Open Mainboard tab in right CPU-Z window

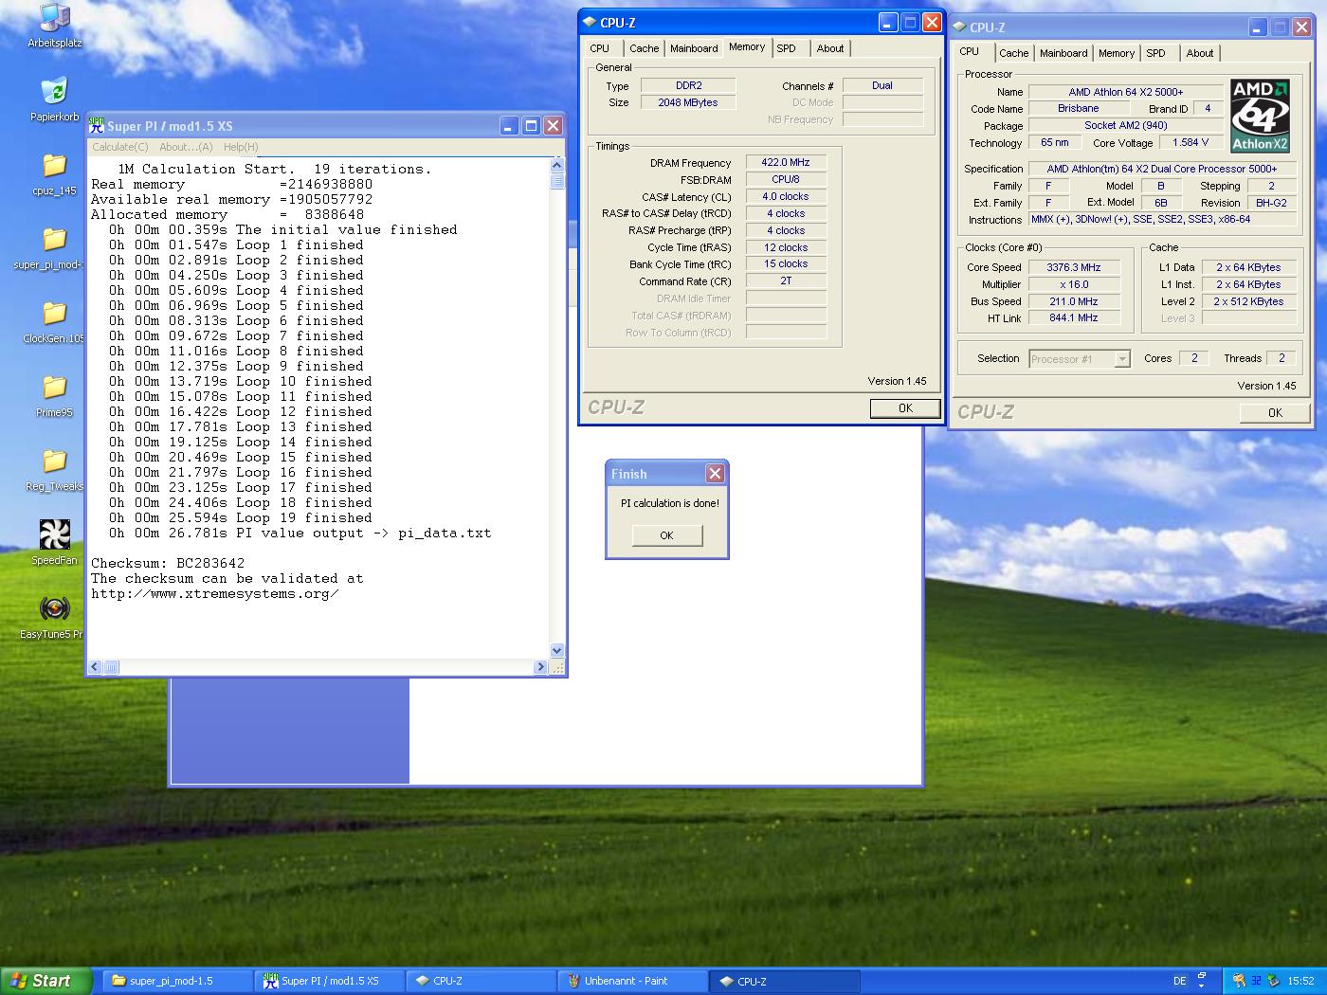click(x=1063, y=53)
